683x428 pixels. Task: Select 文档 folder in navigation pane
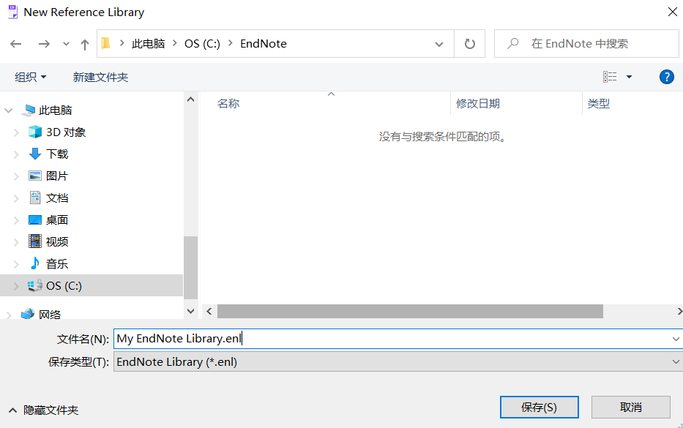pos(57,198)
